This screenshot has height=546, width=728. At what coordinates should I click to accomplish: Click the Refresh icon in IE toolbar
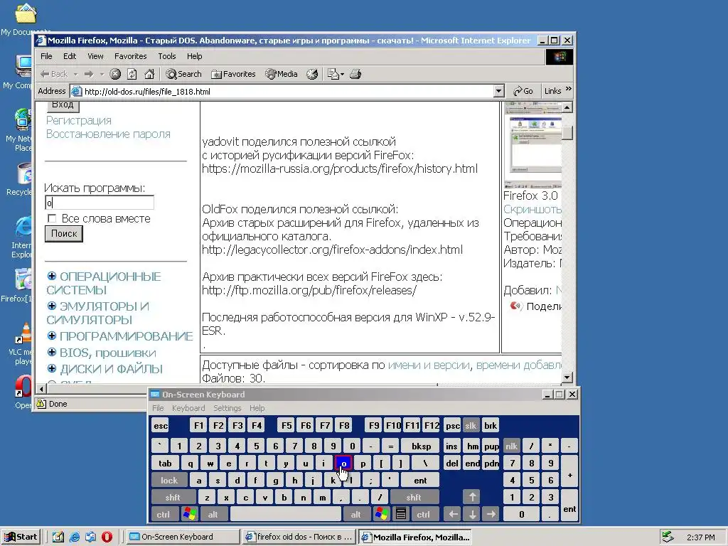(x=132, y=74)
